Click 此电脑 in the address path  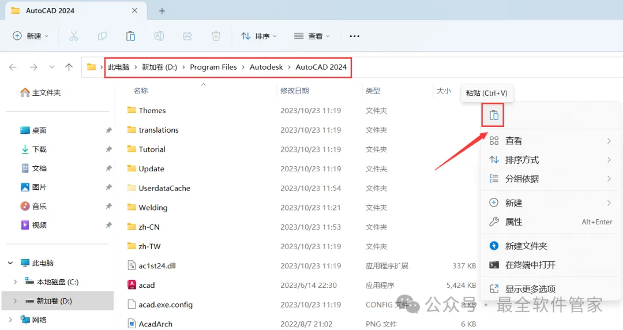(x=119, y=67)
